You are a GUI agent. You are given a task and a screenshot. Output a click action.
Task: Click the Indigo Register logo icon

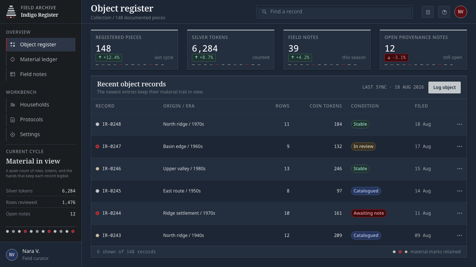[x=11, y=12]
